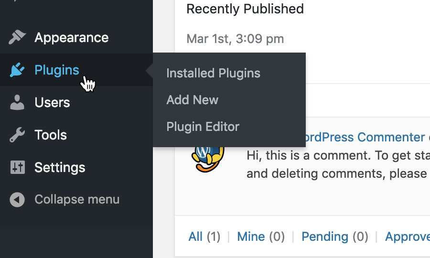Filter comments by Mine
The height and width of the screenshot is (258, 430).
(x=251, y=236)
